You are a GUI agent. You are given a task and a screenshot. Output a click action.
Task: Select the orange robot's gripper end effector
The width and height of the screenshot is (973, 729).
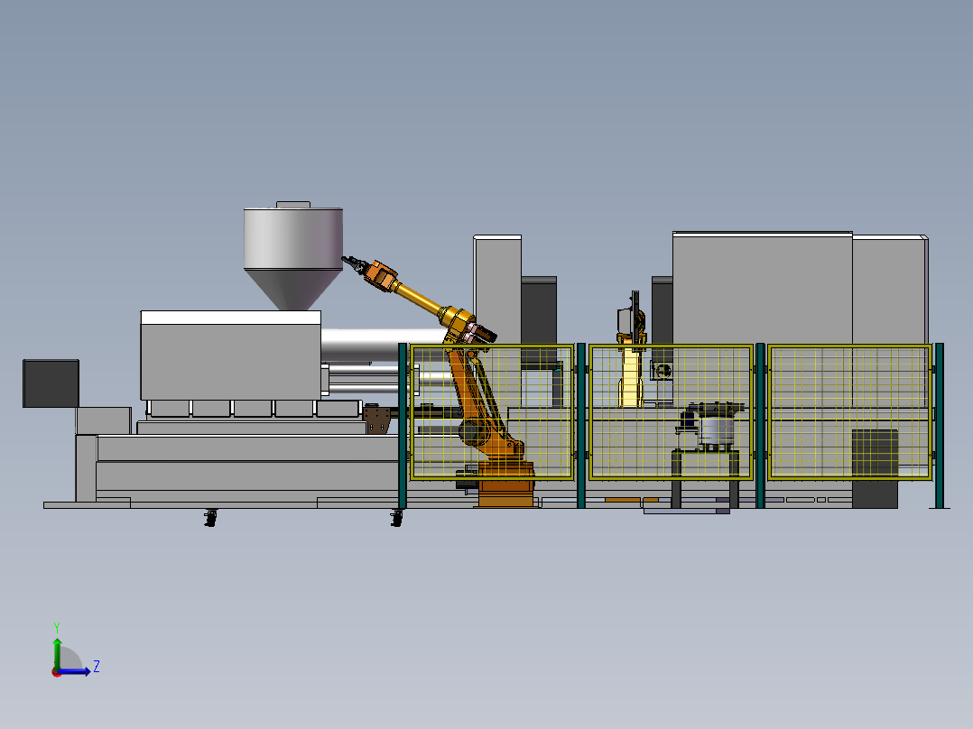point(354,263)
